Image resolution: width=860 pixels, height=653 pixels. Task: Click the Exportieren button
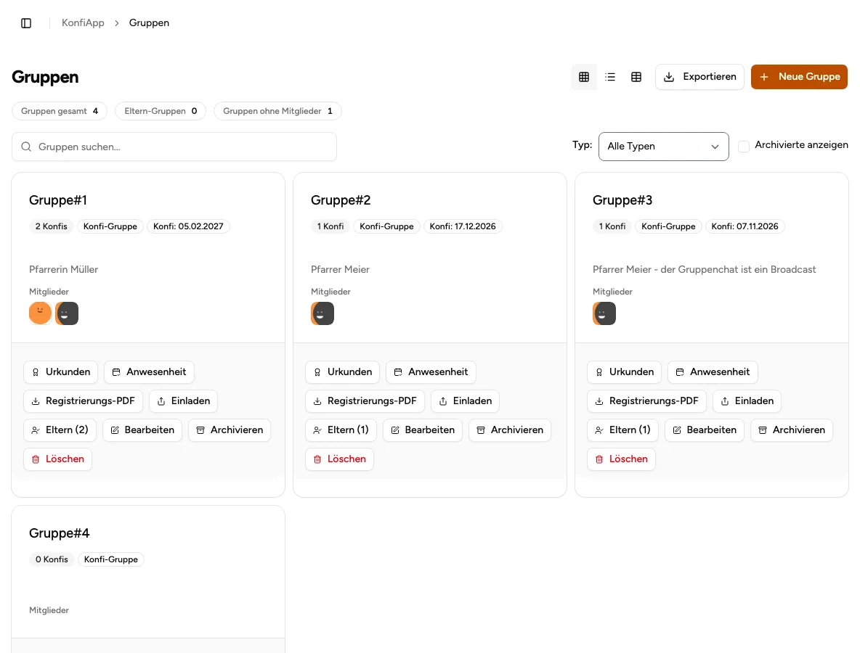coord(700,77)
